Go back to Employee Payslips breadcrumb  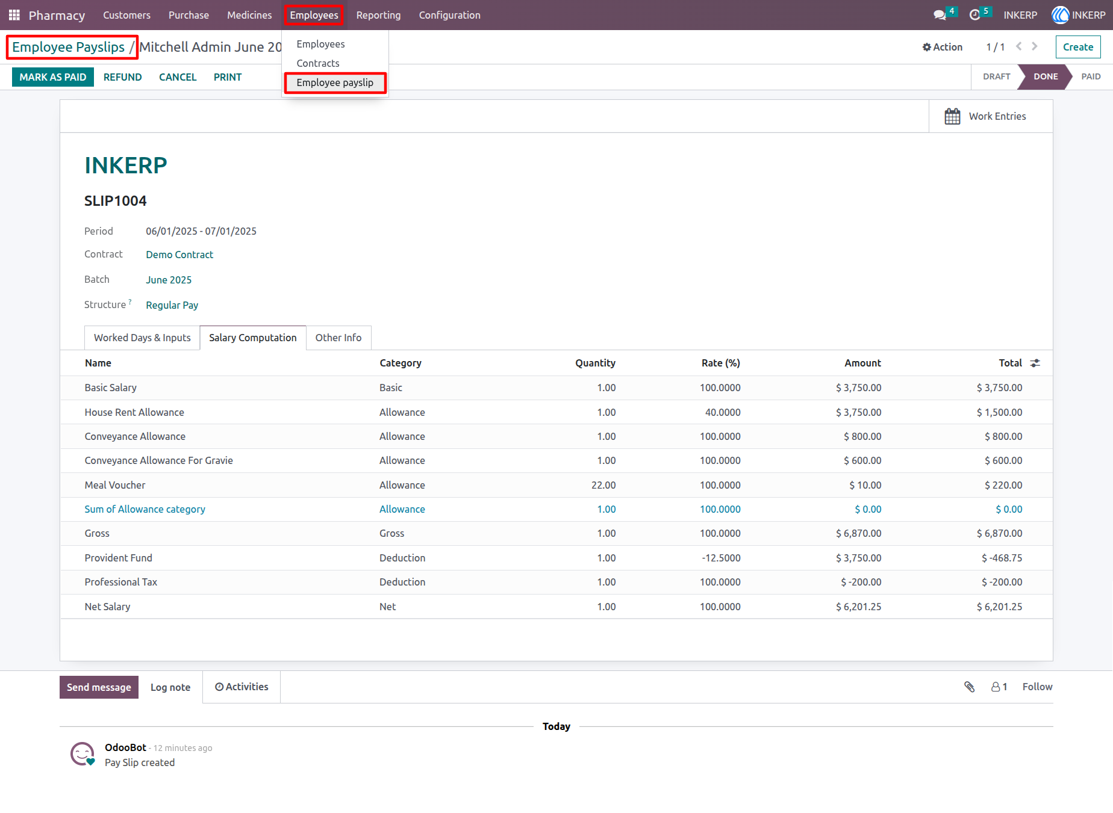(x=69, y=47)
